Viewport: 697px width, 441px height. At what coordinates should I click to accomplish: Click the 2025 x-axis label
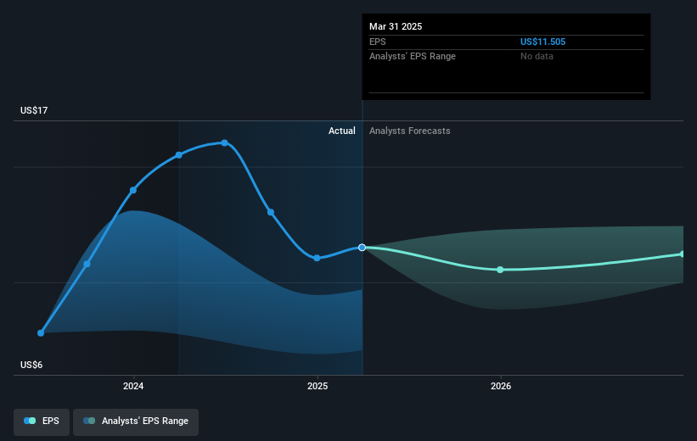click(x=318, y=386)
